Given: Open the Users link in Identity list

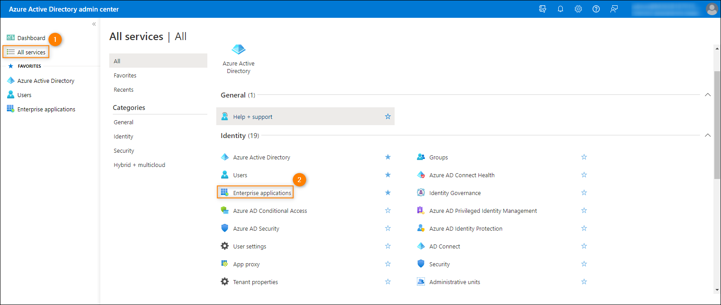Looking at the screenshot, I should [240, 175].
